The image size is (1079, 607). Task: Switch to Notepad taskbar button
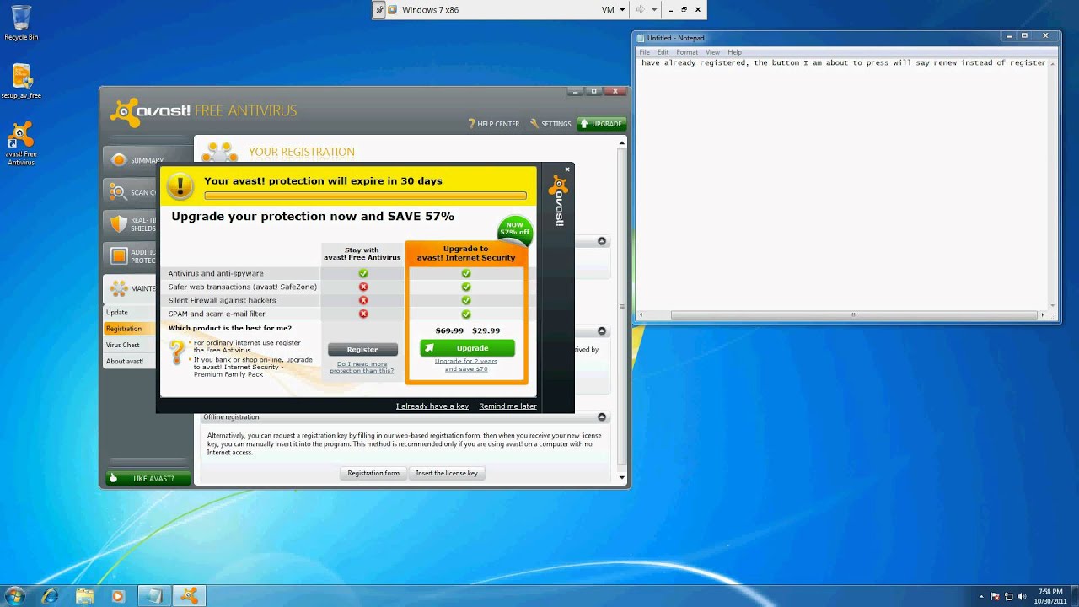point(154,595)
